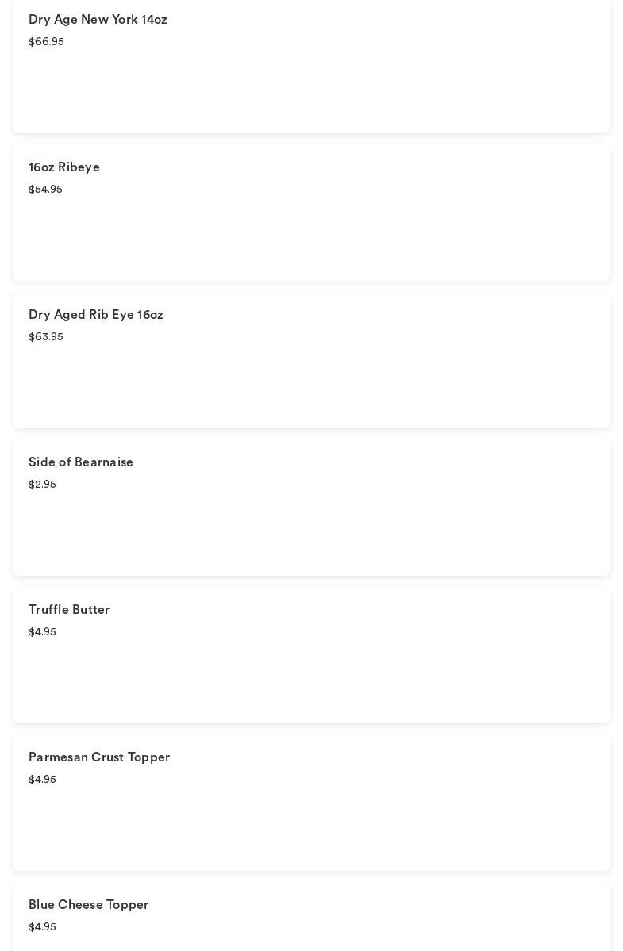The height and width of the screenshot is (951, 623).
Task: Click the $66.95 price label
Action: (46, 42)
